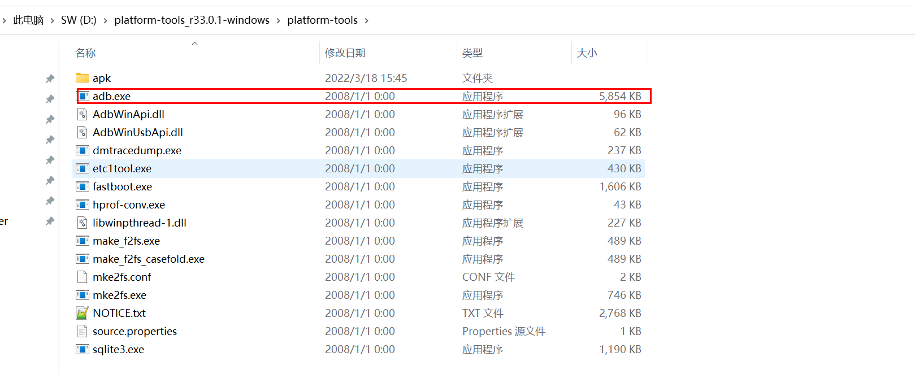Click the AdbWinUsbApi.dll file icon
This screenshot has height=374, width=915.
pyautogui.click(x=83, y=132)
